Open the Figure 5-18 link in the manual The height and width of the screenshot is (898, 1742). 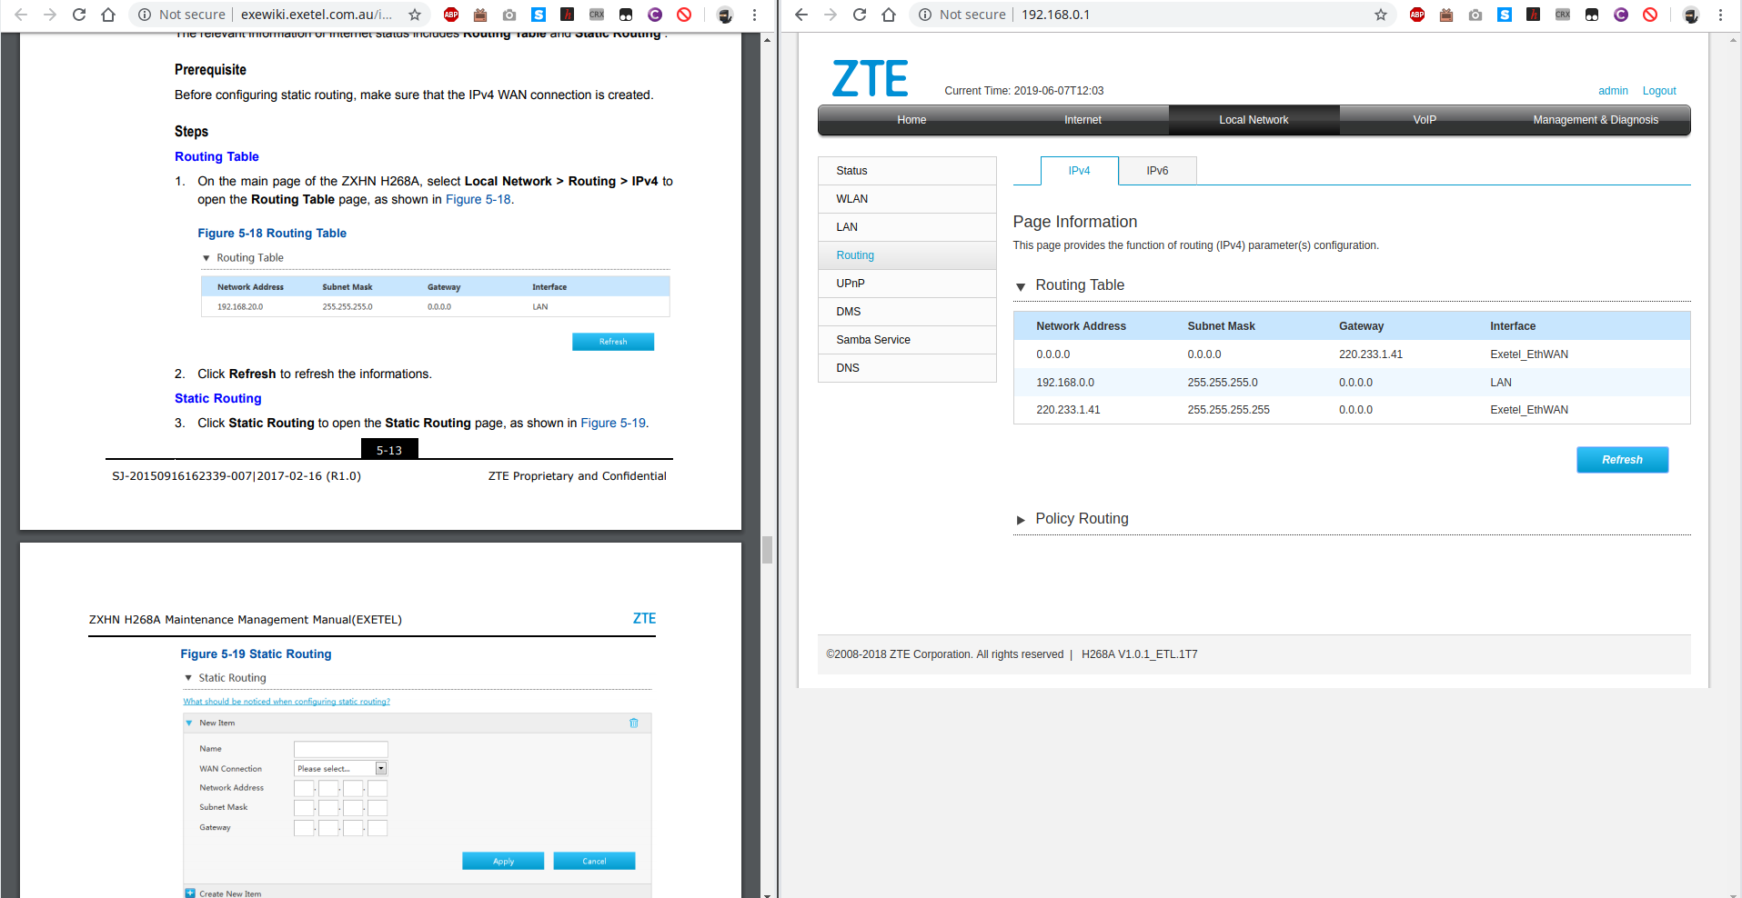click(478, 200)
